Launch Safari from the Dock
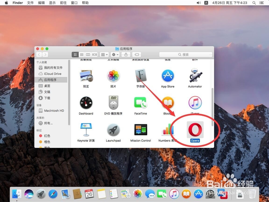 (53, 194)
